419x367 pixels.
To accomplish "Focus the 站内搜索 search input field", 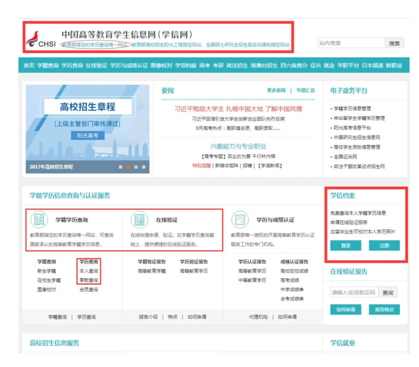I will 351,43.
